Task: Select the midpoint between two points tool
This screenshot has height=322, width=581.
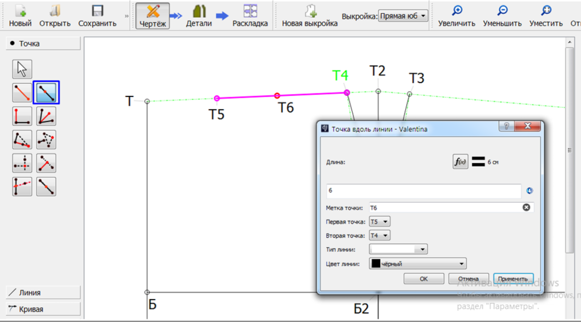Action: tap(46, 187)
